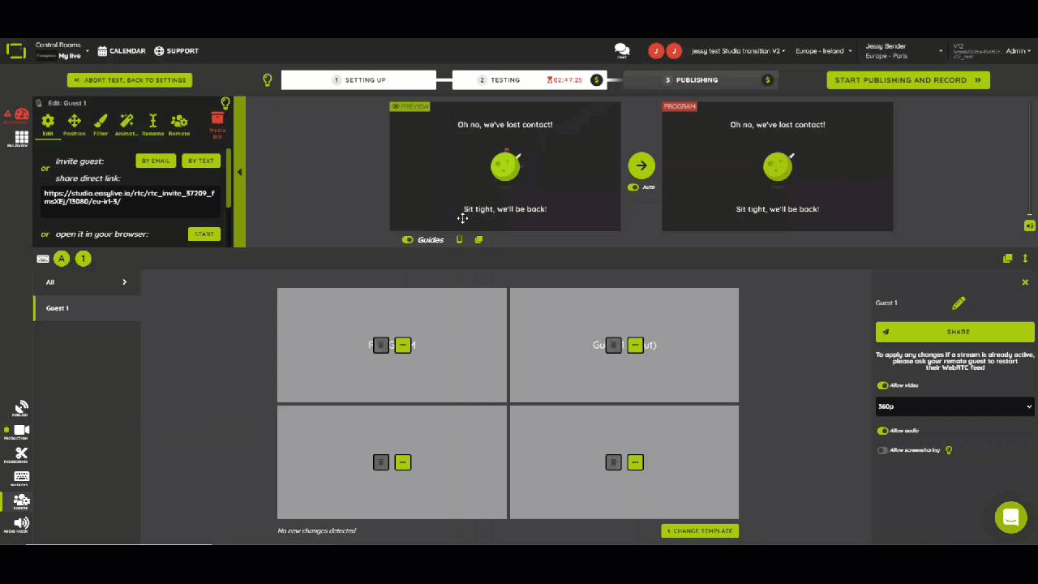The image size is (1038, 584).
Task: Invite guest By Email
Action: tap(156, 161)
